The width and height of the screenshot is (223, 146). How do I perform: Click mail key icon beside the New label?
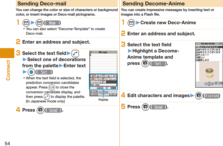39,23
